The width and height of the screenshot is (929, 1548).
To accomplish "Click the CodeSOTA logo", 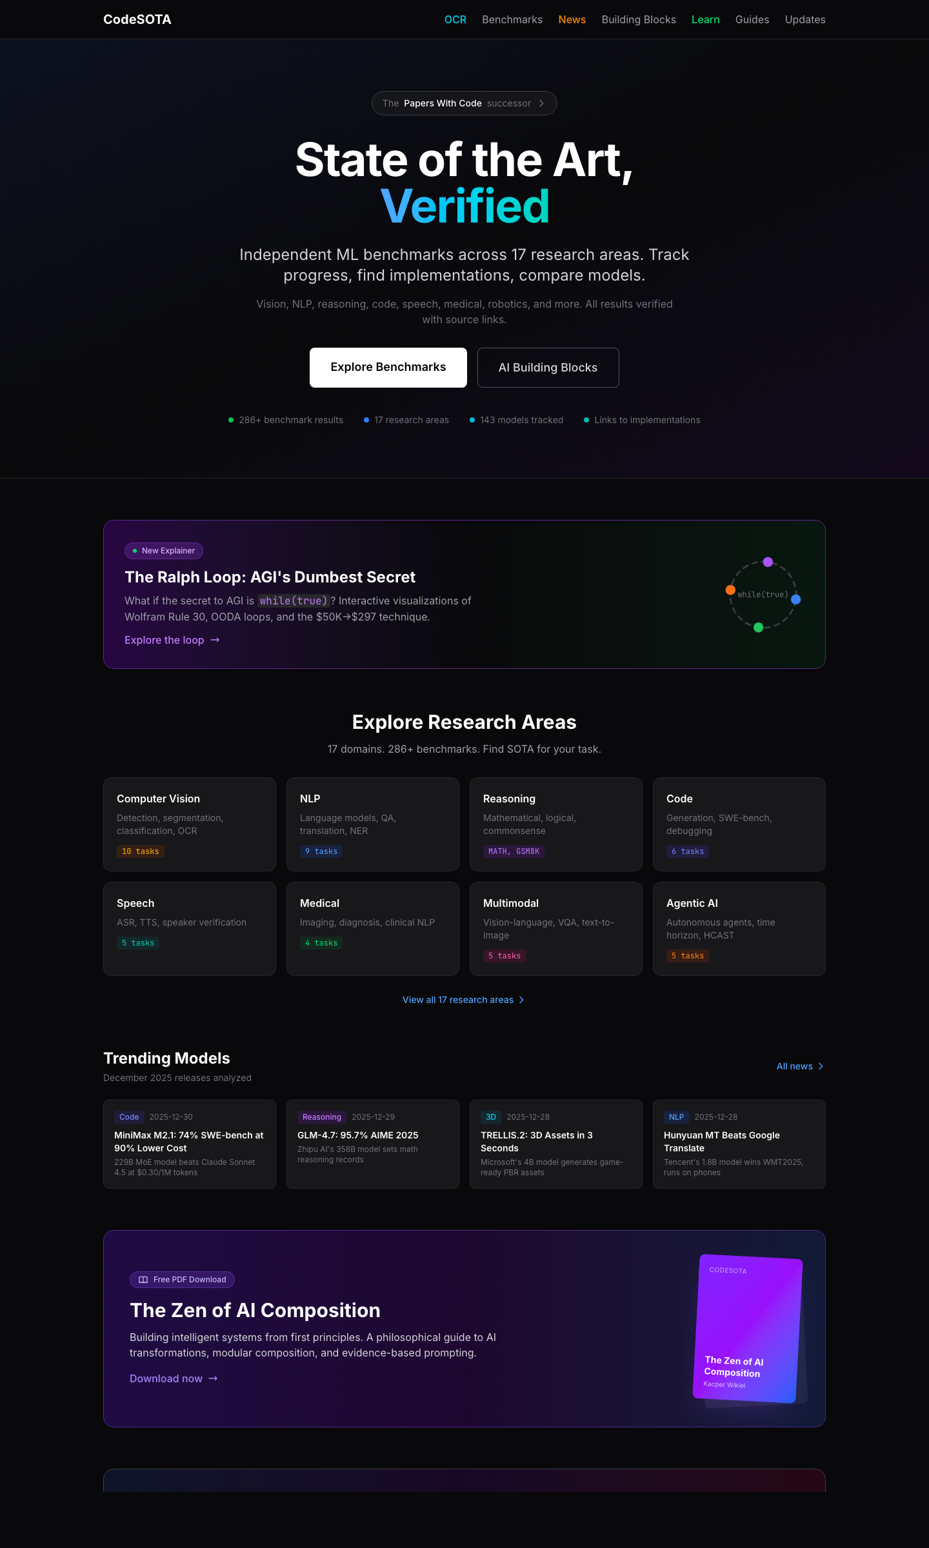I will [137, 19].
